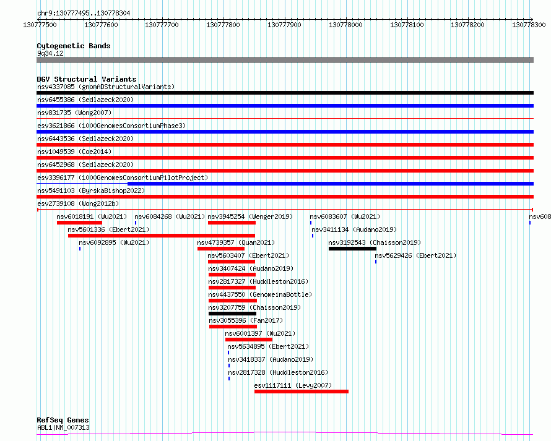
Task: Click esv3621866 1000GenomesConsortiumPhase3 label
Action: pos(111,126)
